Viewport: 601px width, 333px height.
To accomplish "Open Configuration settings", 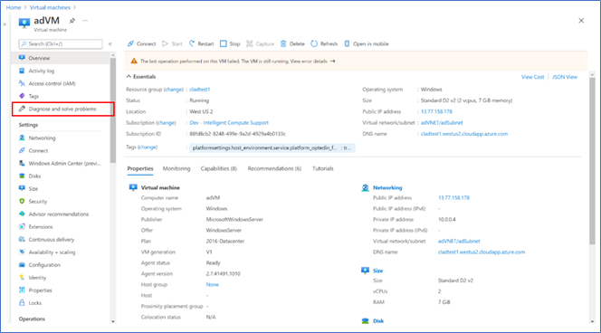I will (44, 265).
